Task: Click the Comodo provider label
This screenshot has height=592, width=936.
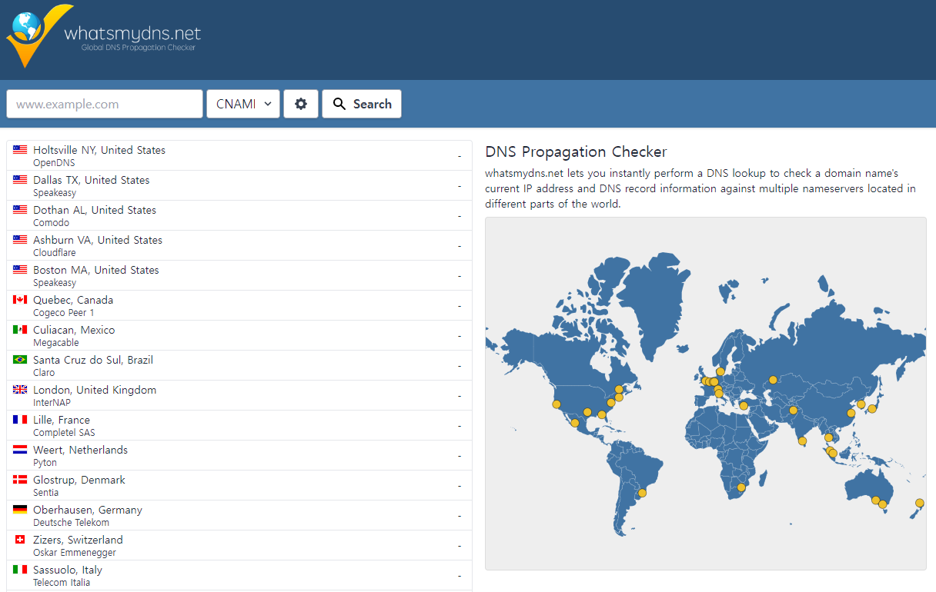Action: pyautogui.click(x=51, y=223)
